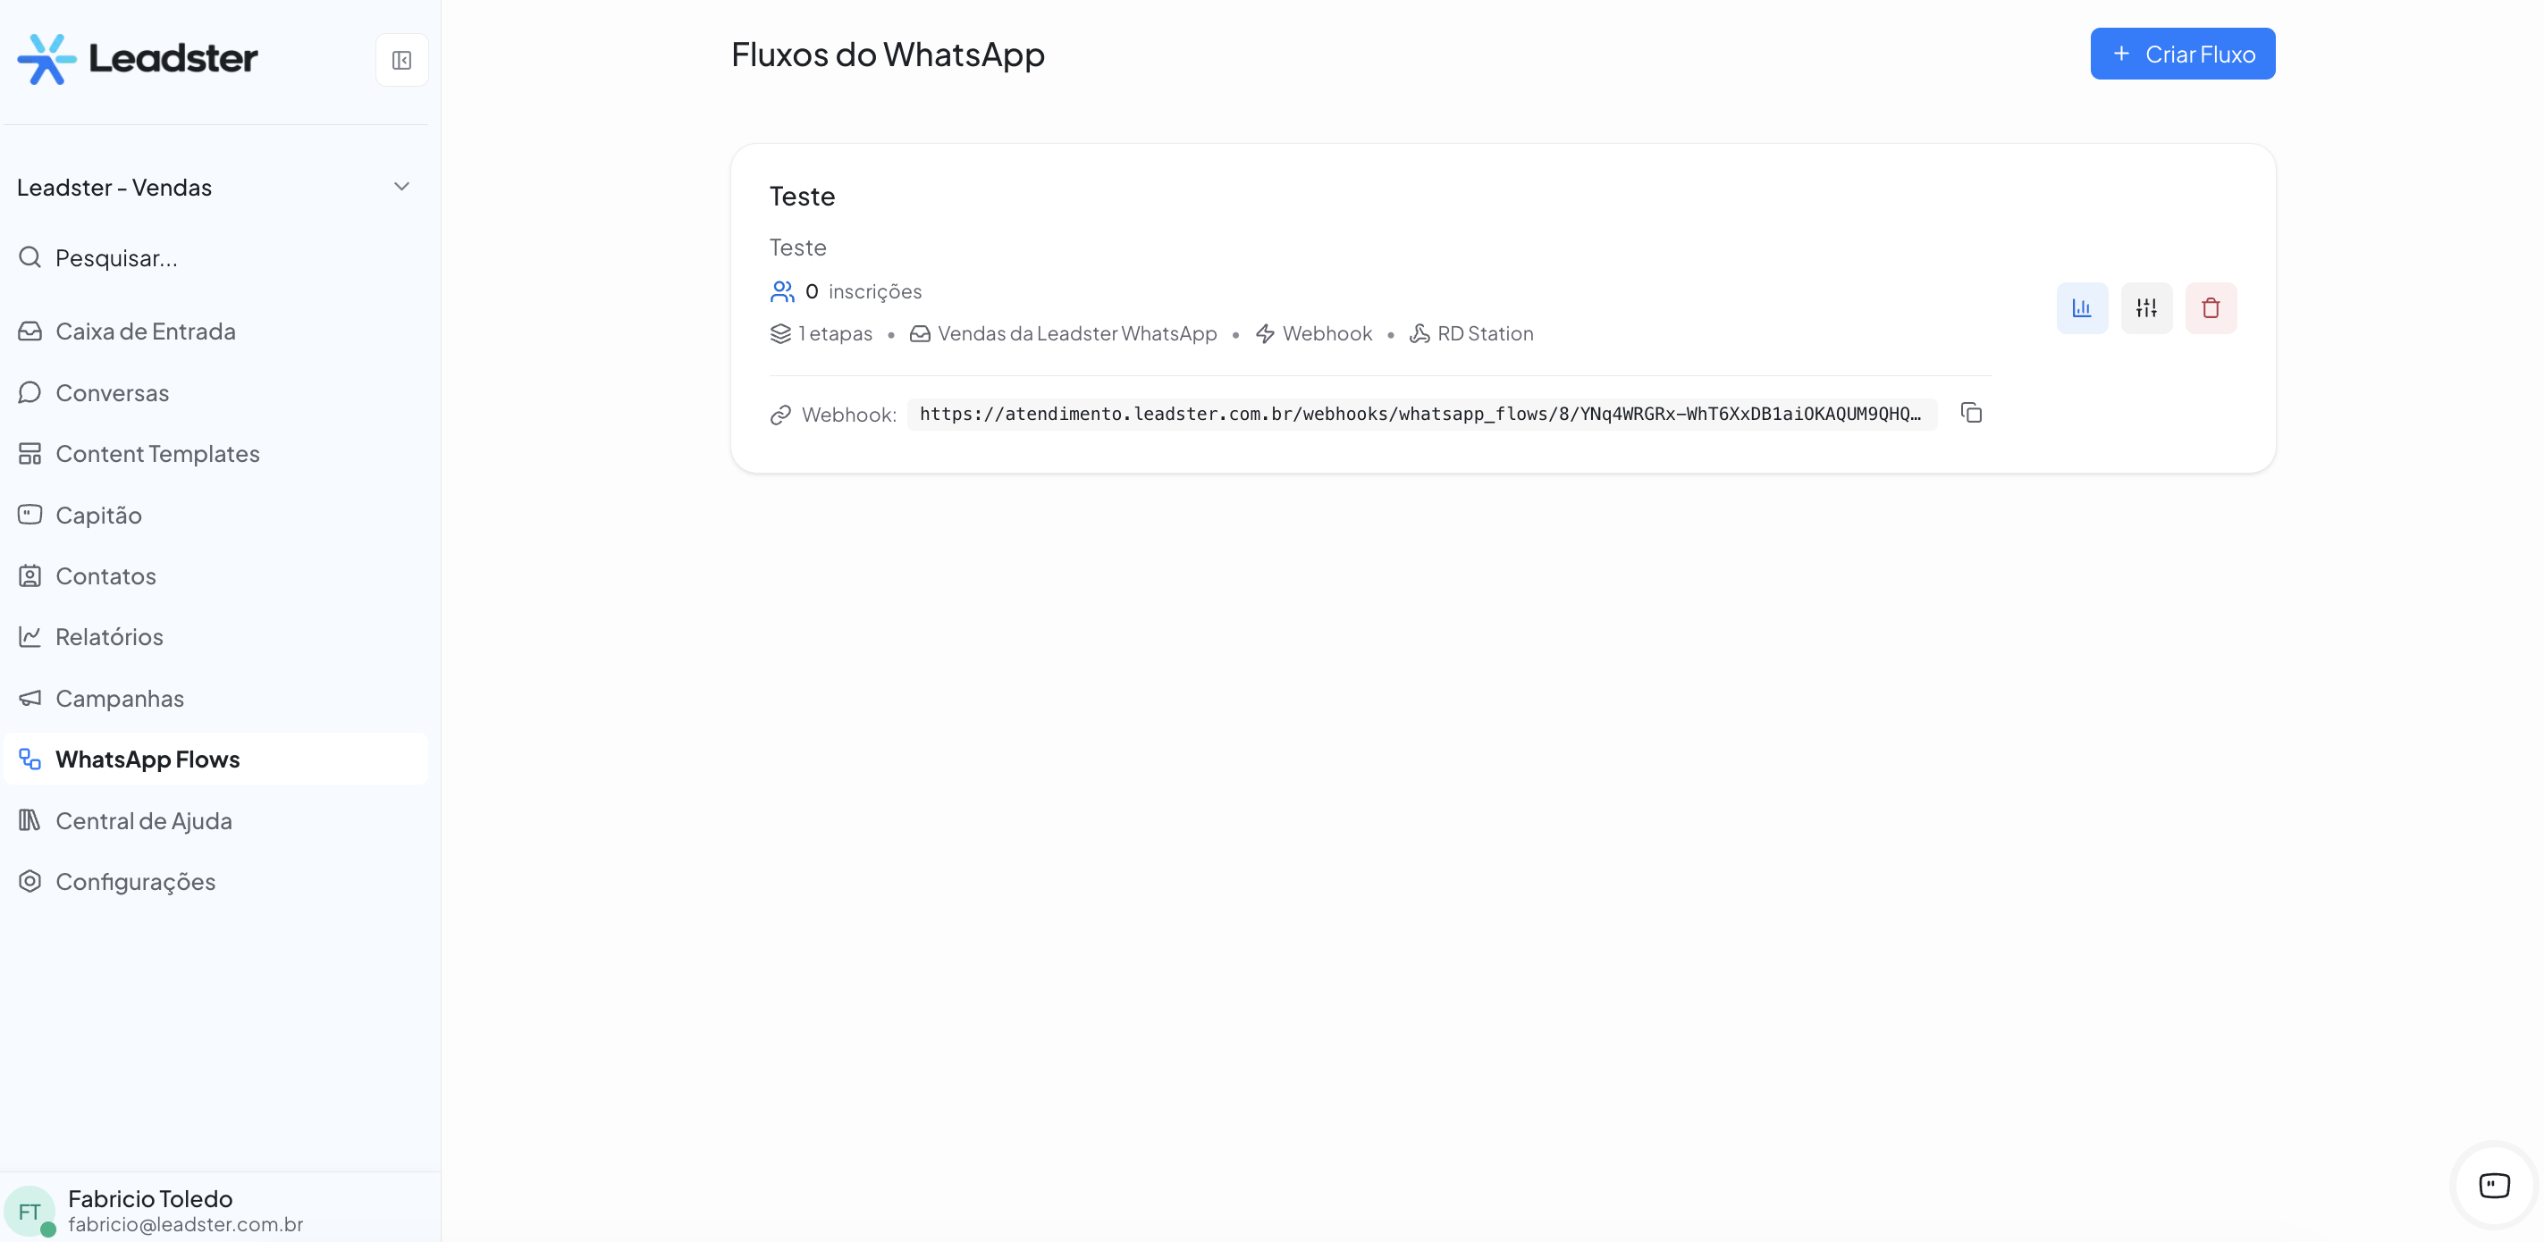Viewport: 2544px width, 1242px height.
Task: Open Relatórios in the sidebar
Action: pos(109,637)
